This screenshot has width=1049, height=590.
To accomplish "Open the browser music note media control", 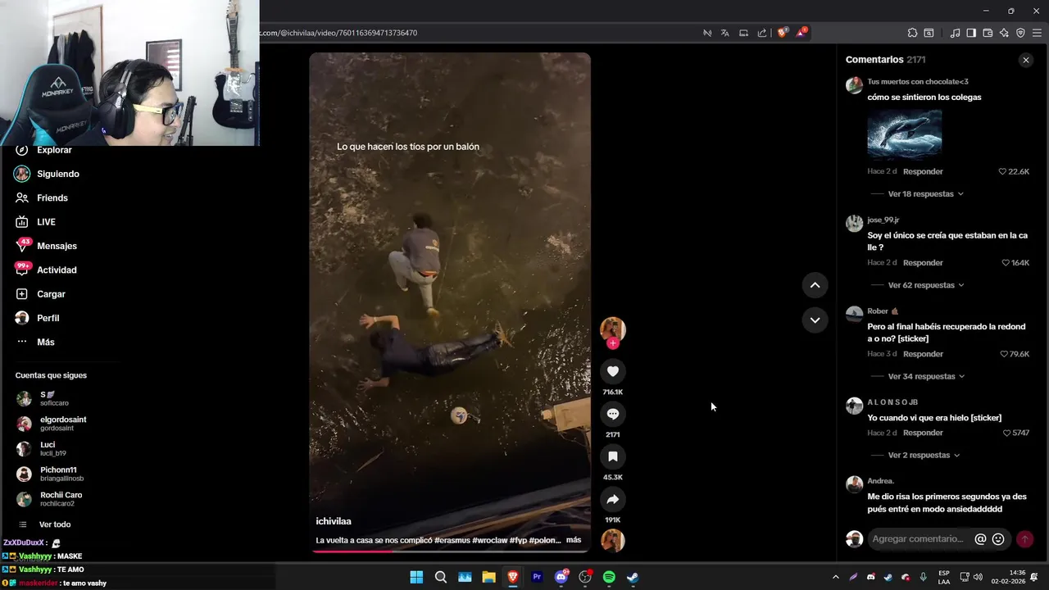I will pyautogui.click(x=955, y=33).
